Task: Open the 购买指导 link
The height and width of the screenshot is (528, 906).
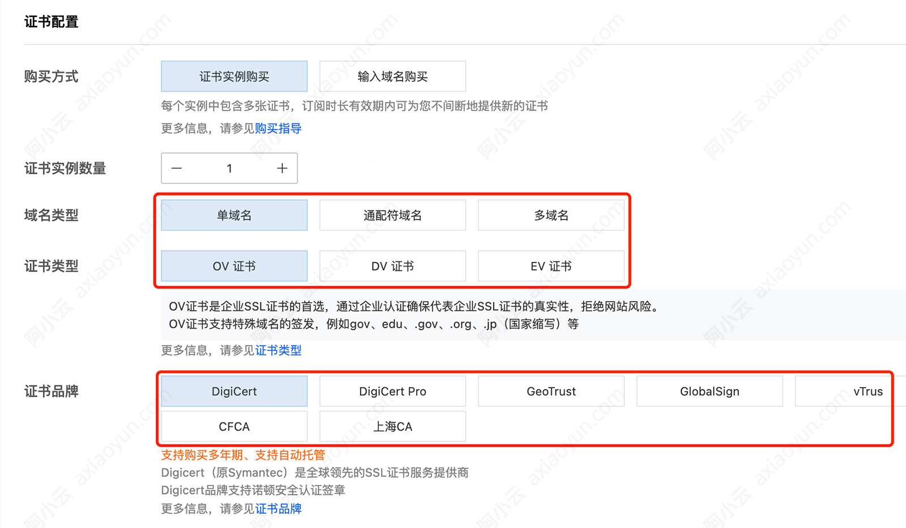Action: pyautogui.click(x=278, y=128)
